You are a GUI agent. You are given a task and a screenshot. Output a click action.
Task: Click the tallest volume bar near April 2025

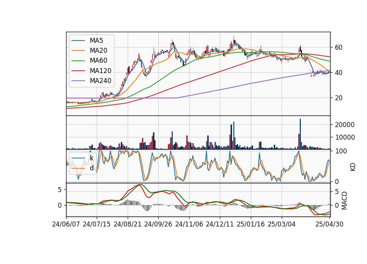click(x=300, y=134)
